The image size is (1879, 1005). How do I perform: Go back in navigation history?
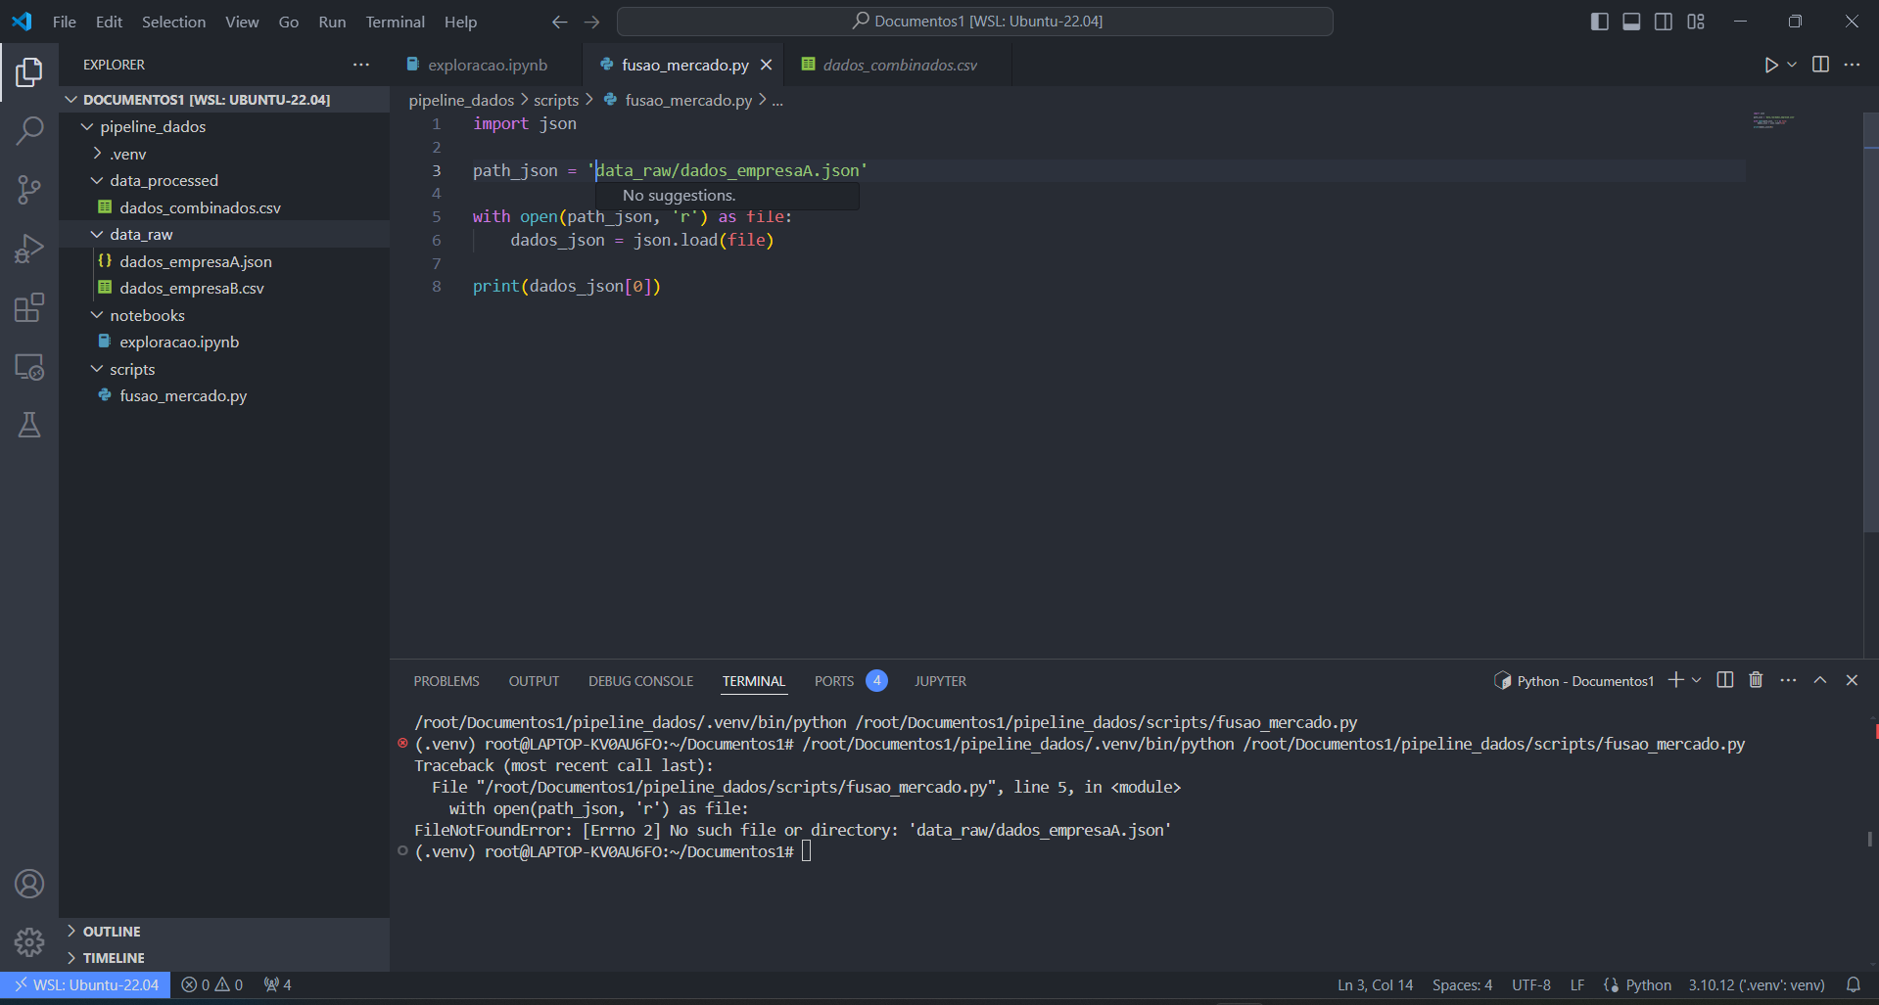point(559,22)
